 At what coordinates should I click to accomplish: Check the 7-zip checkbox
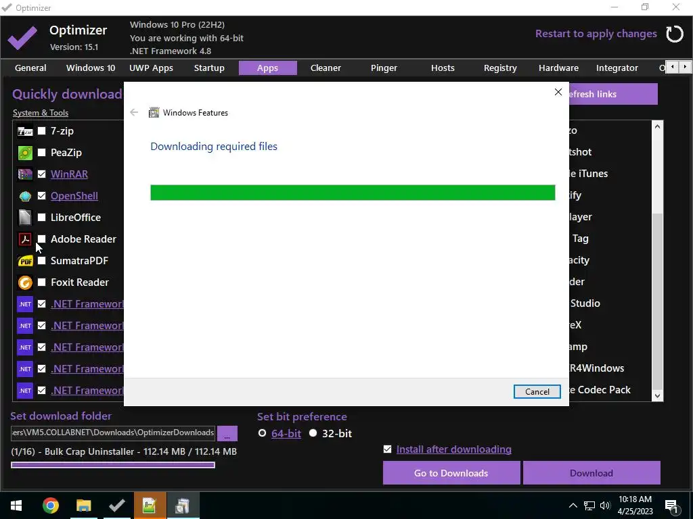pyautogui.click(x=41, y=131)
